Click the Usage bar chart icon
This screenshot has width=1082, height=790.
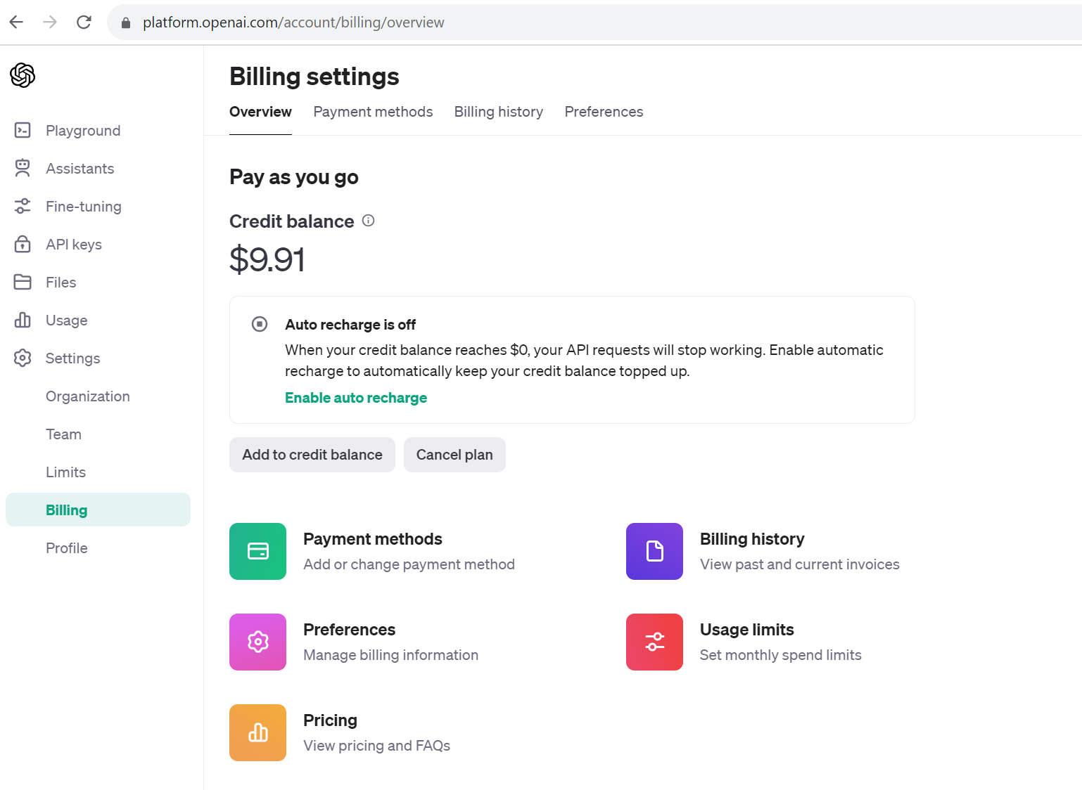click(23, 320)
